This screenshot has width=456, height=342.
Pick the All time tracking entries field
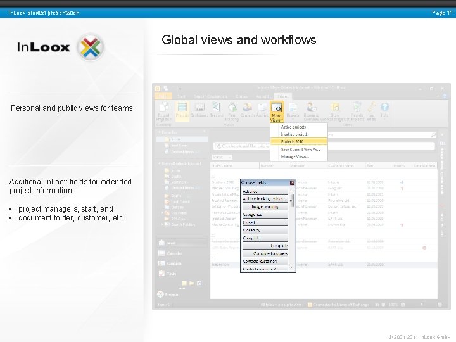[x=265, y=199]
